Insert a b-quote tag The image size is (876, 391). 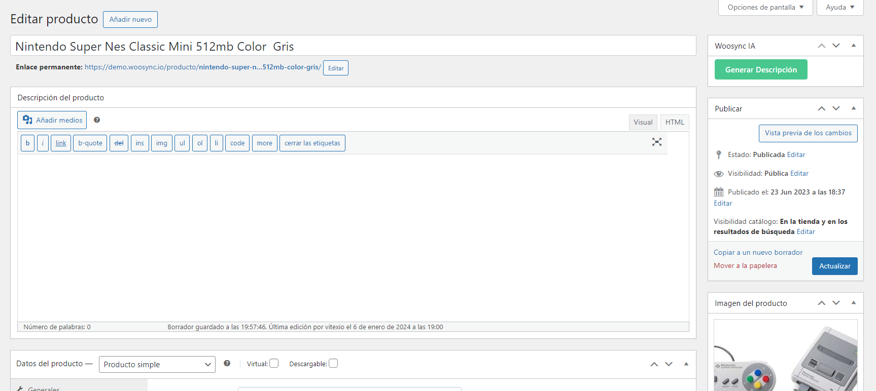[90, 143]
